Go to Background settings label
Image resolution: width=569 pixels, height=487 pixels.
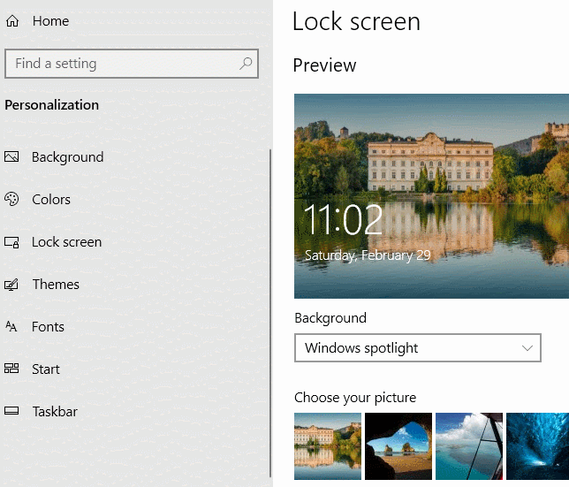click(67, 157)
